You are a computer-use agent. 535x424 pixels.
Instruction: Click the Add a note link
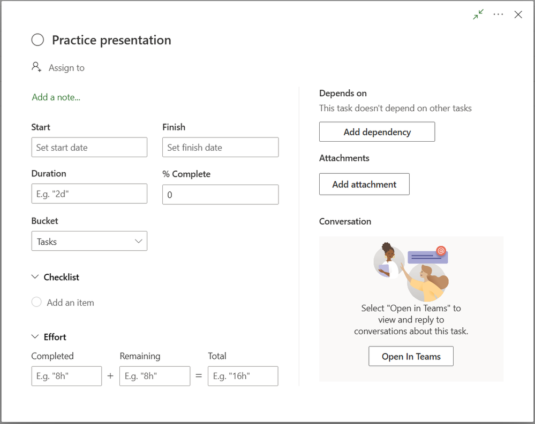[x=56, y=97]
